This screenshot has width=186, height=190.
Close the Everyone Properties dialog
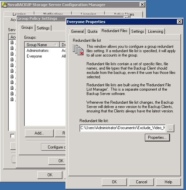[x=179, y=22]
